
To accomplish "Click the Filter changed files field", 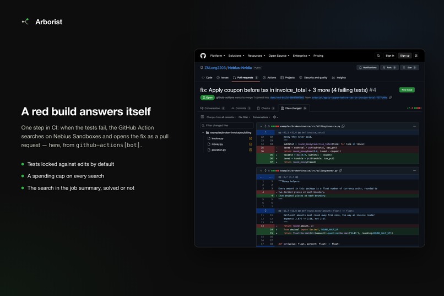I will coord(227,126).
